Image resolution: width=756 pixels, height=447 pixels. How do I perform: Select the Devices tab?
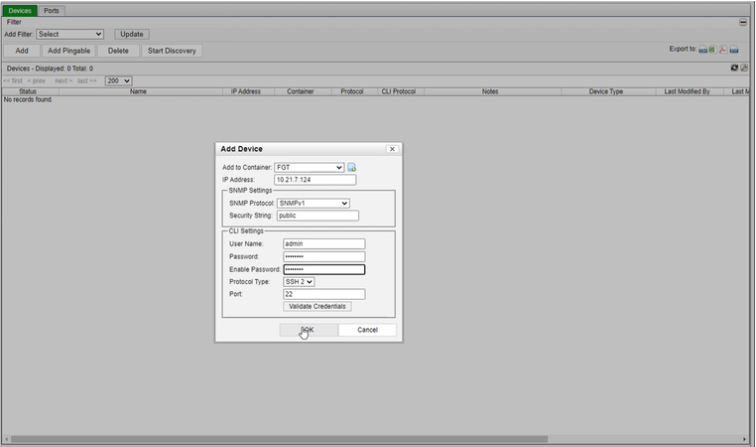(x=20, y=10)
